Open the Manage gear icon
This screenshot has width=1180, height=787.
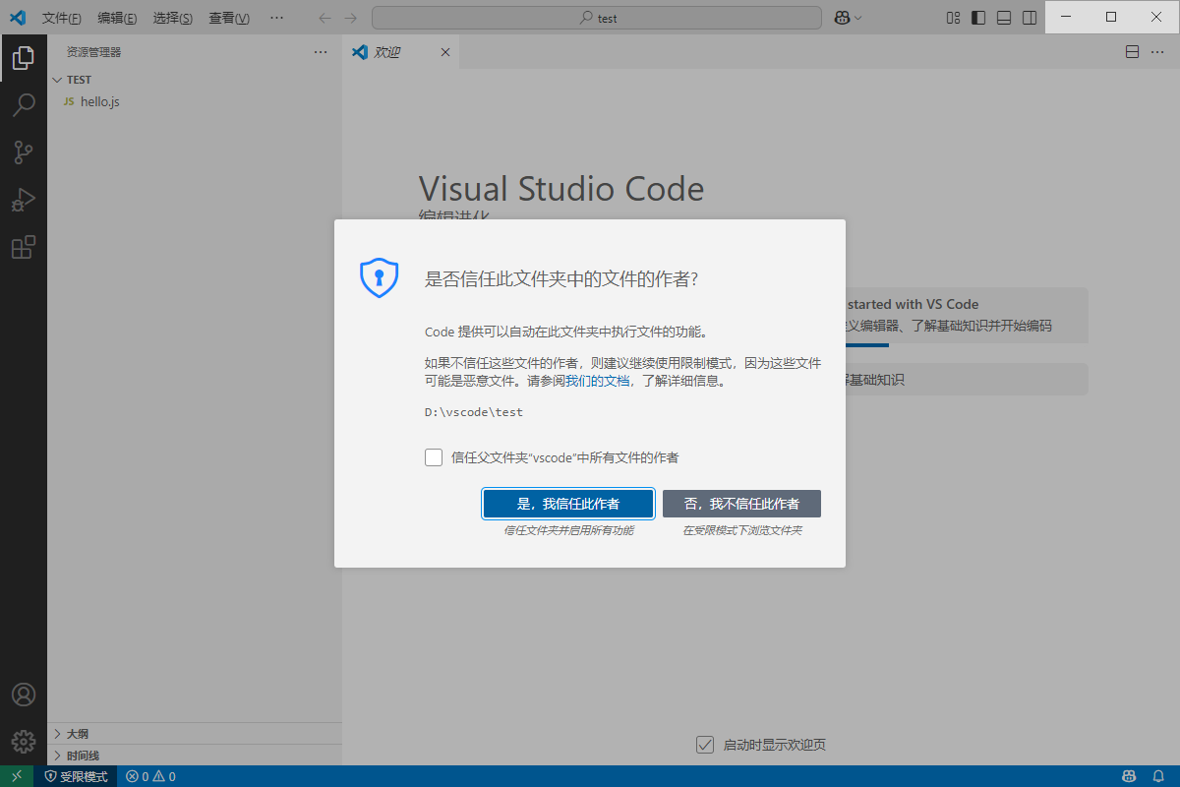pos(24,742)
